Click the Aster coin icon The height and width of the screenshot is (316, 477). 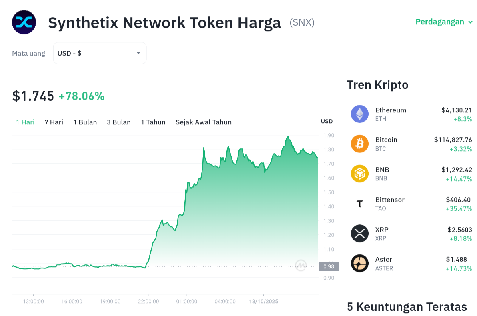click(359, 263)
